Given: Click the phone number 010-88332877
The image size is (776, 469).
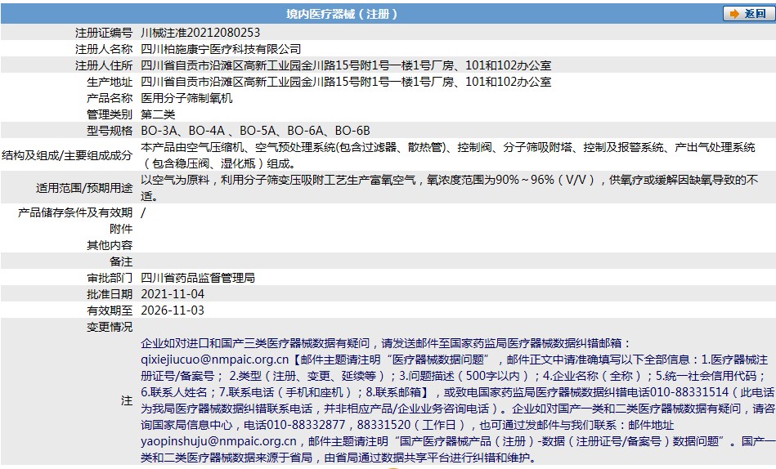Looking at the screenshot, I should pos(306,425).
